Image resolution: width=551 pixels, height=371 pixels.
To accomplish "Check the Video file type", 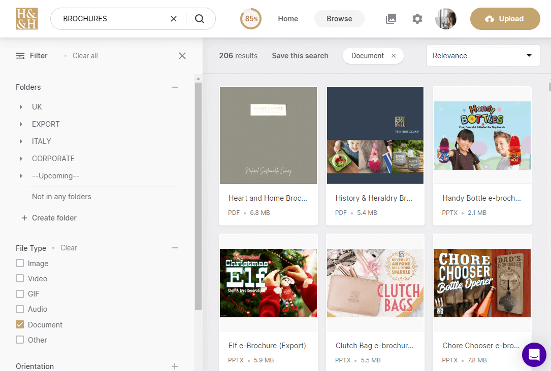I will click(20, 278).
